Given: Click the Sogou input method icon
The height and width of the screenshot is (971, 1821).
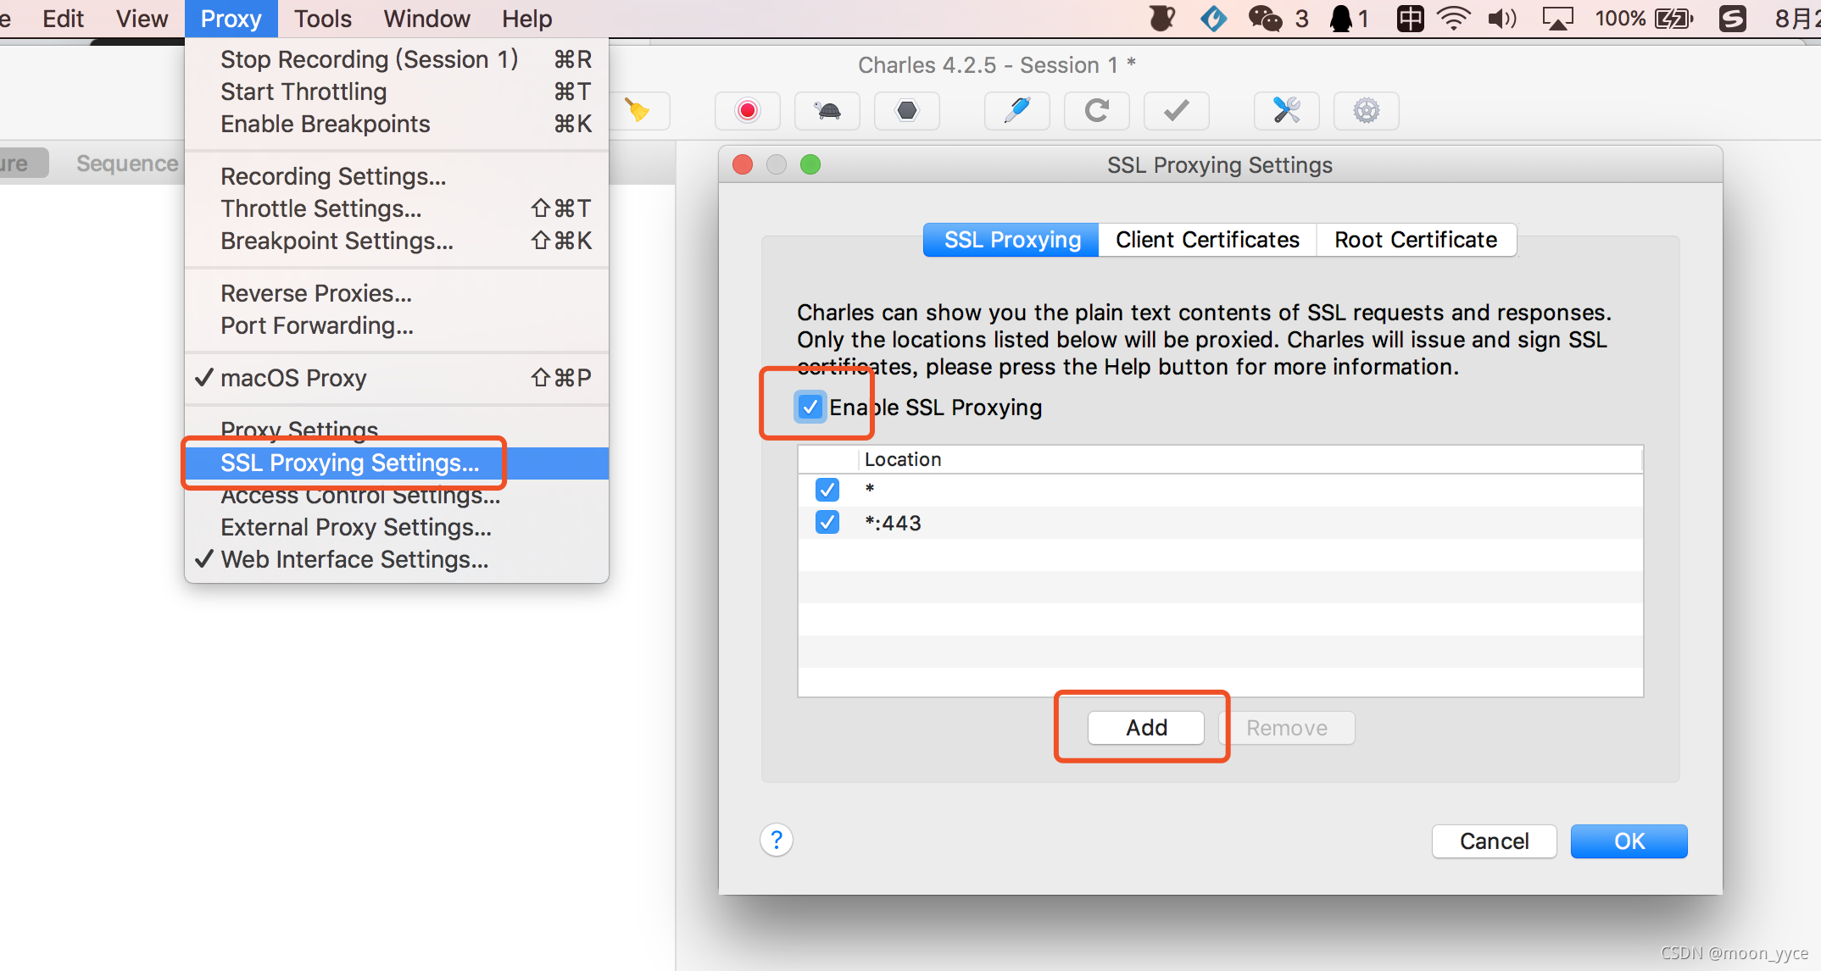Looking at the screenshot, I should click(x=1732, y=19).
